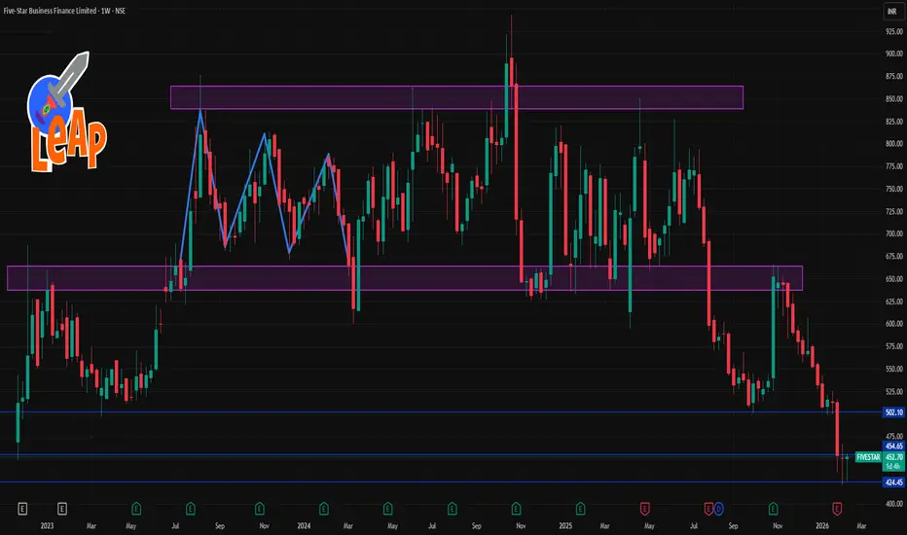The width and height of the screenshot is (907, 535).
Task: Click the 900.00 price axis label
Action: click(893, 53)
